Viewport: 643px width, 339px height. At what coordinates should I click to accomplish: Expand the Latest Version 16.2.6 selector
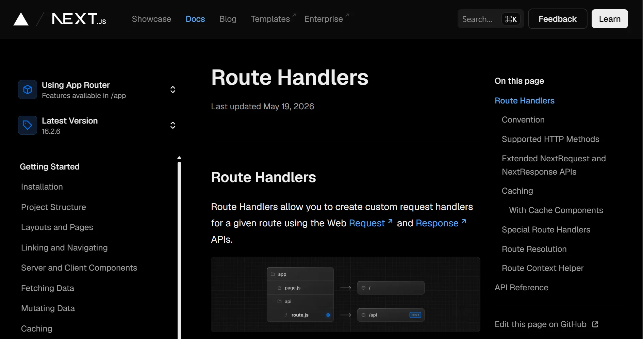coord(97,125)
